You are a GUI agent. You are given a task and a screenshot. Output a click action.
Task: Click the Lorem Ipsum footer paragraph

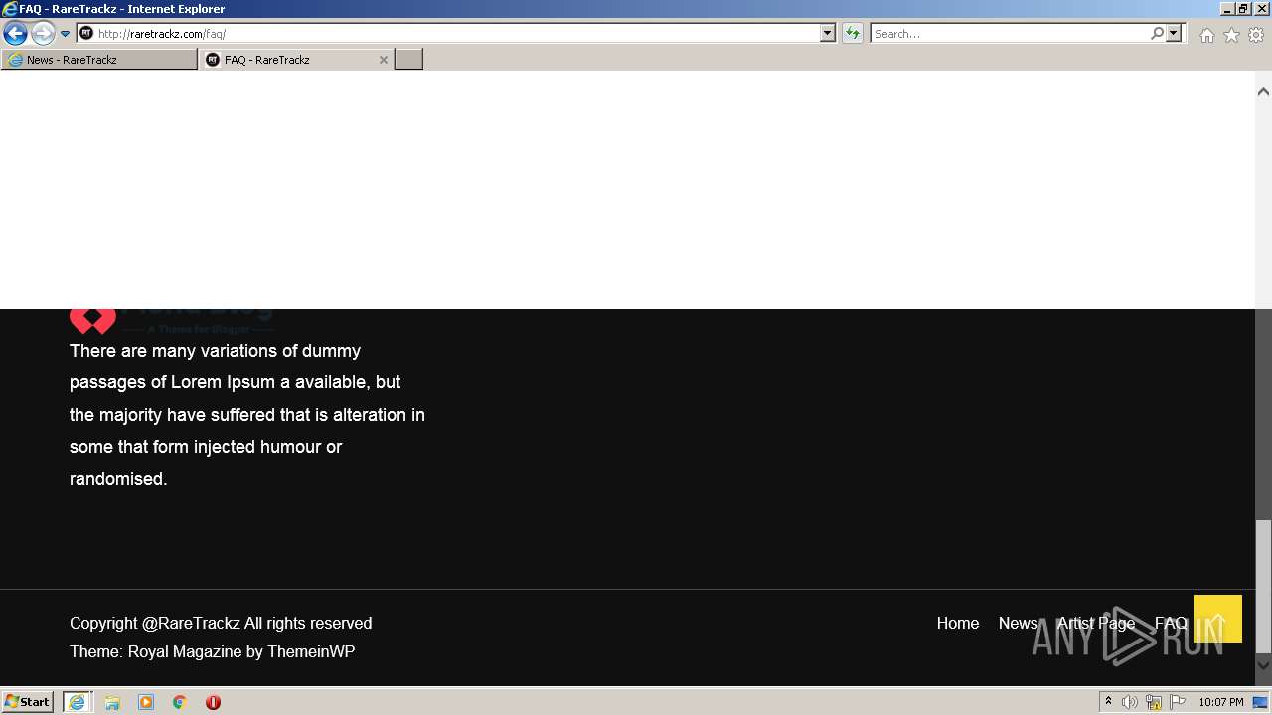[247, 414]
